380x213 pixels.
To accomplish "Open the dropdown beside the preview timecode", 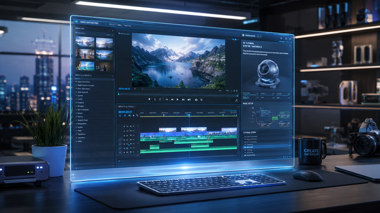I will click(x=135, y=89).
